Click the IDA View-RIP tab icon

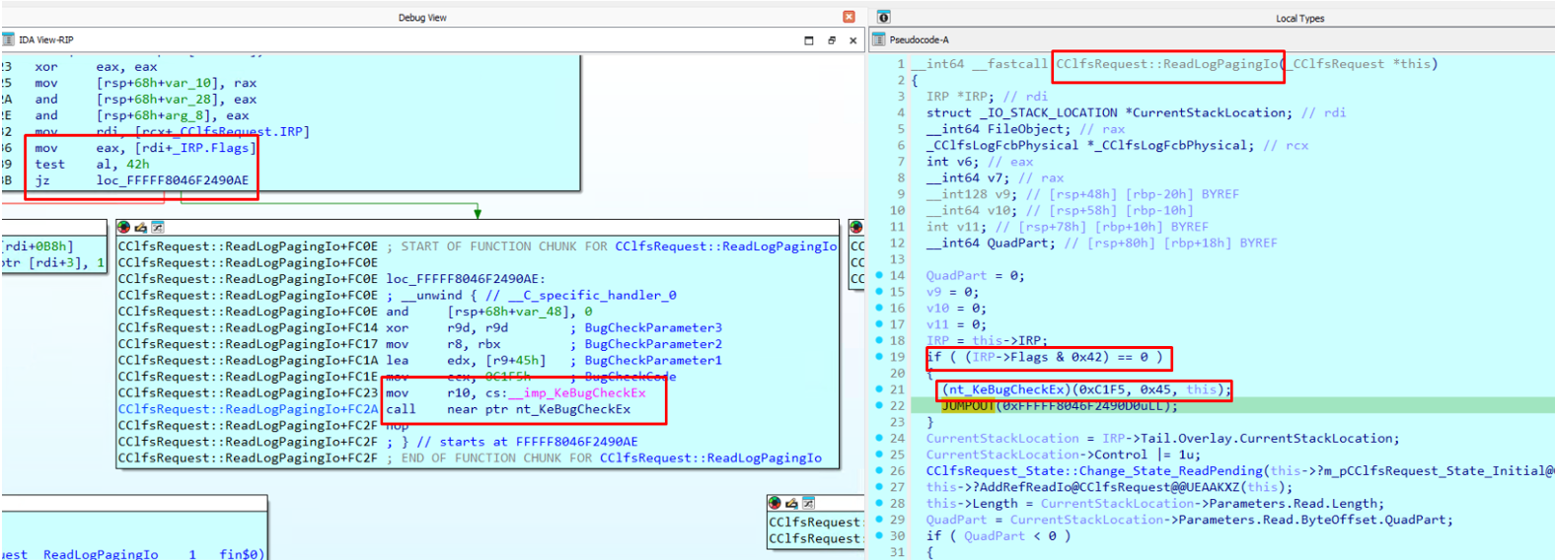(8, 39)
